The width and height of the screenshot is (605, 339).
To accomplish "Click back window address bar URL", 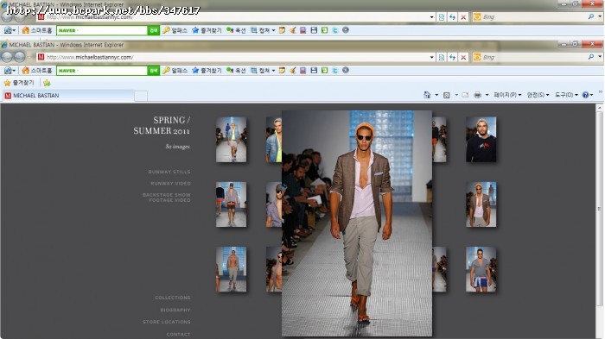I will 90,17.
